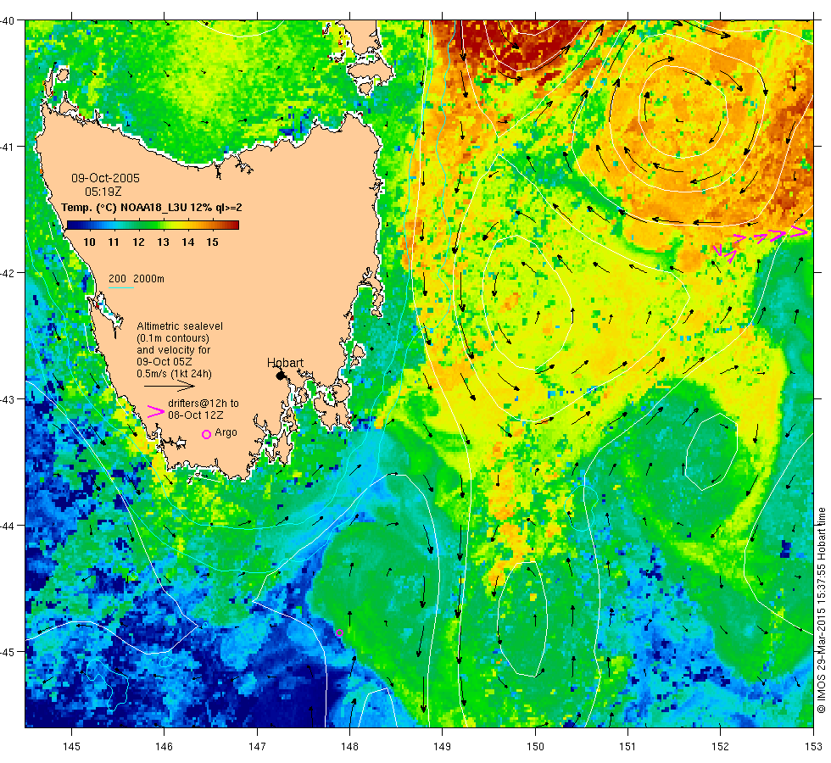
Task: Click the '2000m' depth label
Action: click(148, 279)
